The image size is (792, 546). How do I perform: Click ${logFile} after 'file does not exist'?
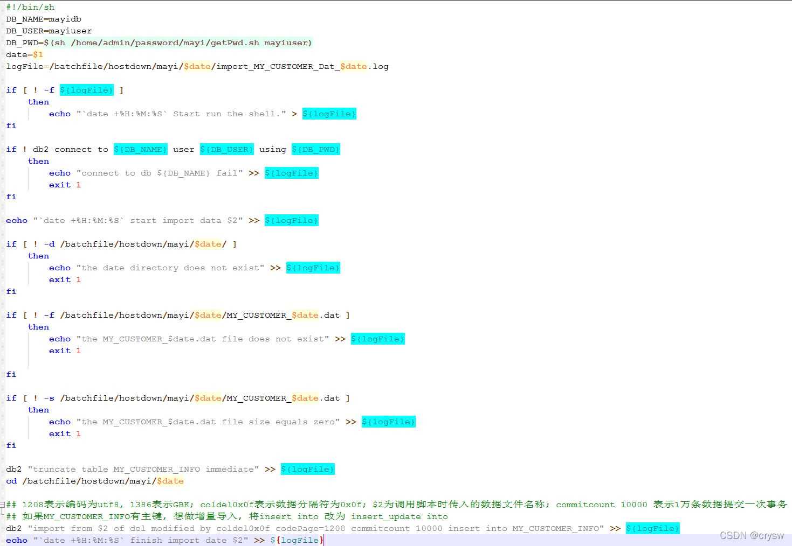click(378, 339)
